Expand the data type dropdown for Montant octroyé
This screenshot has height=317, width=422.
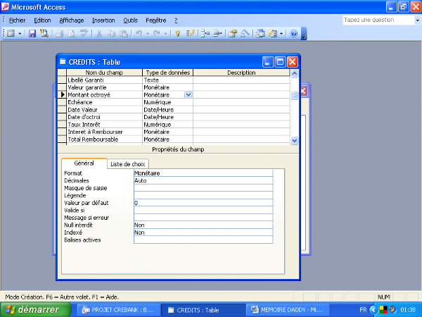(x=188, y=94)
